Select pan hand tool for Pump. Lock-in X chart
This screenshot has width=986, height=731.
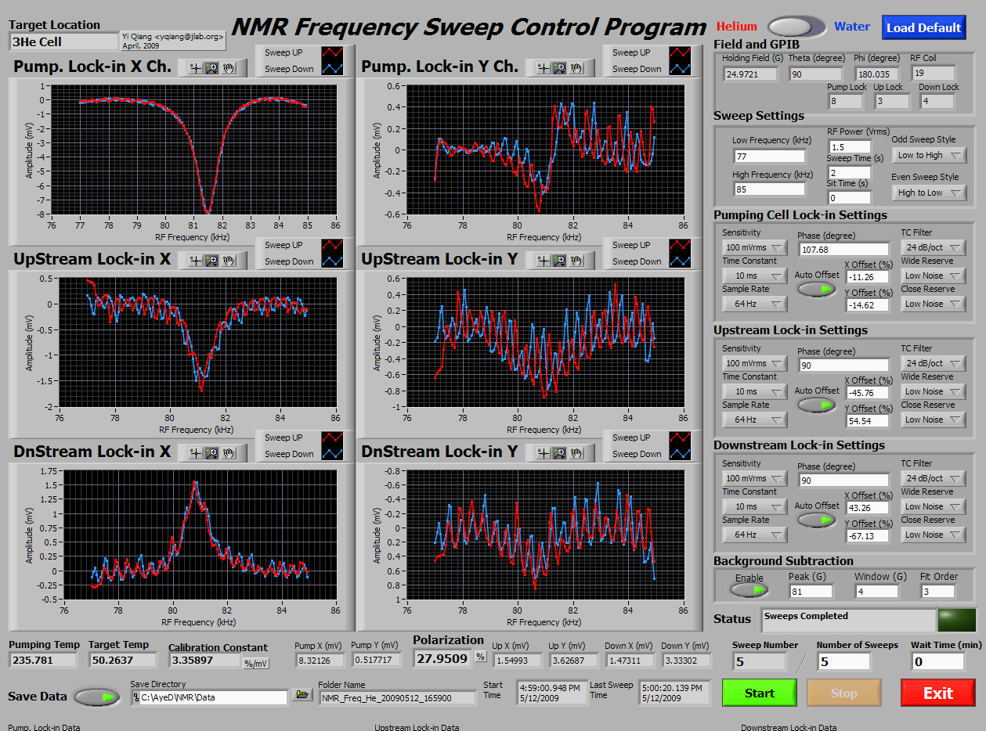click(x=229, y=68)
